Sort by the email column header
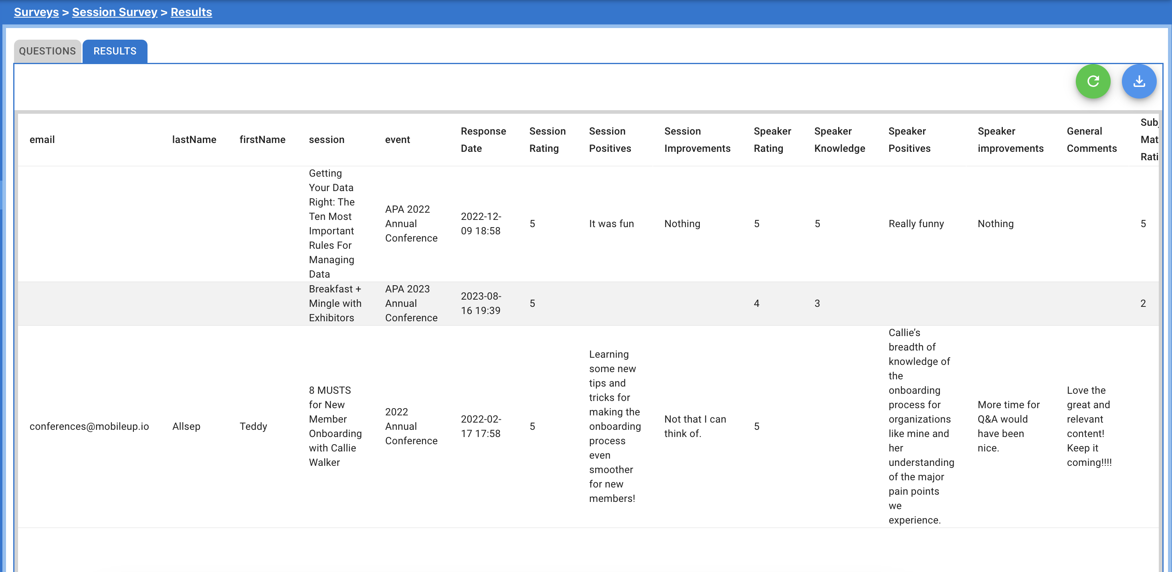Screen dimensions: 1172x572 tap(42, 139)
